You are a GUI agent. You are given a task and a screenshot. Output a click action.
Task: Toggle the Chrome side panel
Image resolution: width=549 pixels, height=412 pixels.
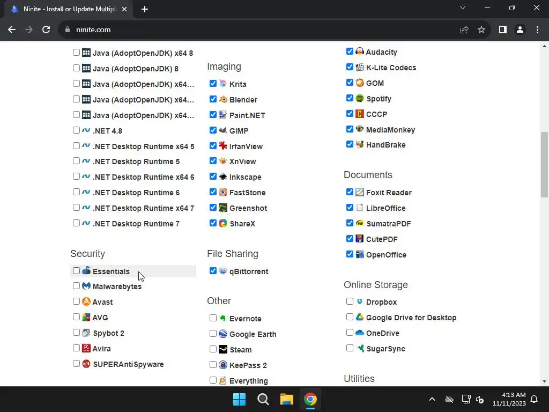[x=503, y=30]
